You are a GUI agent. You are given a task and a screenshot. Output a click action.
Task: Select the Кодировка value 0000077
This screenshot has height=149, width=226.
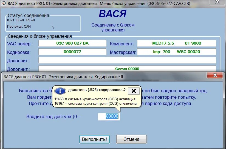[x=72, y=52]
